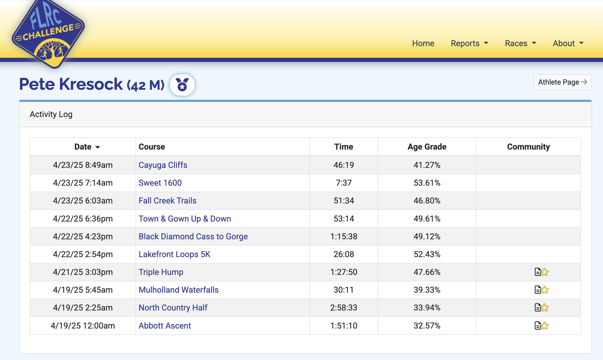Open the Black Diamond Cass to Gorge link

[x=193, y=236]
